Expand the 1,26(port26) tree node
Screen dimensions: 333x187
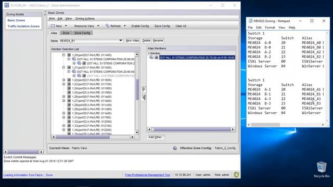click(63, 97)
